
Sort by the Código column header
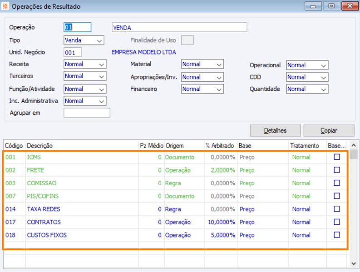[14, 146]
